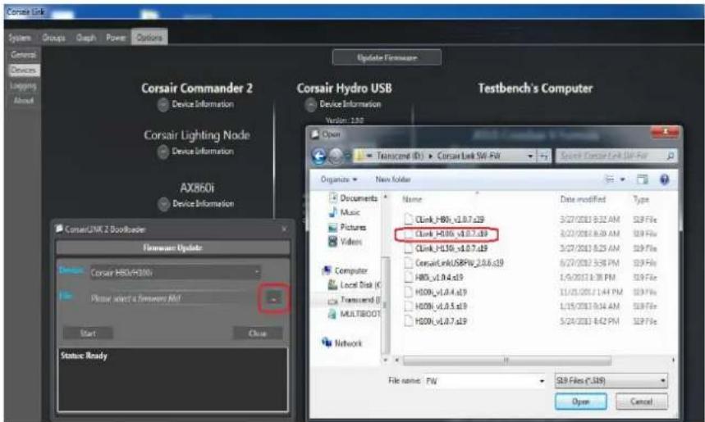Select Devices in the options sidebar
This screenshot has height=422, width=705.
point(24,70)
